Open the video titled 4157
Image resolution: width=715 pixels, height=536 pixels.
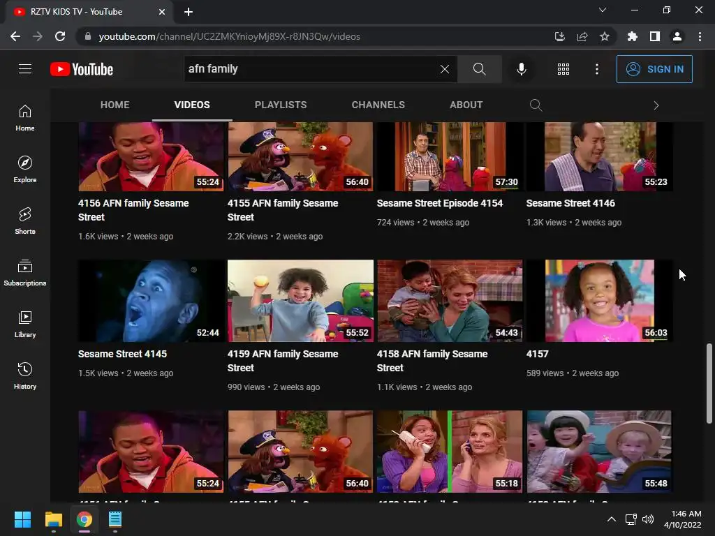click(537, 354)
